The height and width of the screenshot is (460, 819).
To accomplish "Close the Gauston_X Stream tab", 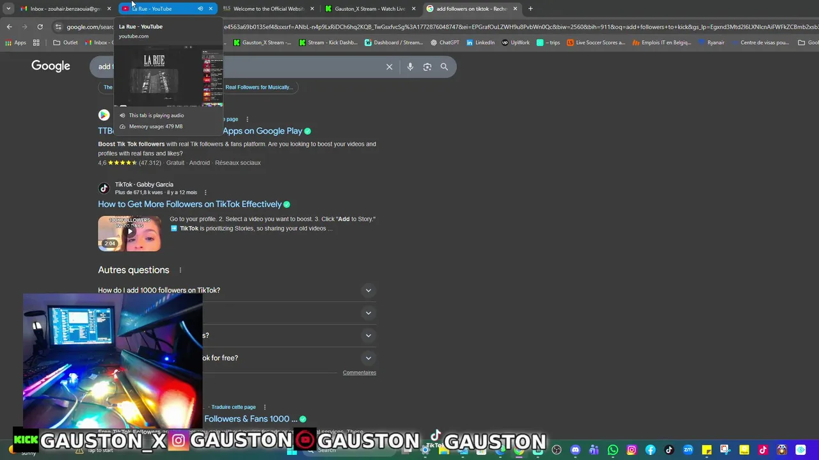I will click(x=413, y=9).
